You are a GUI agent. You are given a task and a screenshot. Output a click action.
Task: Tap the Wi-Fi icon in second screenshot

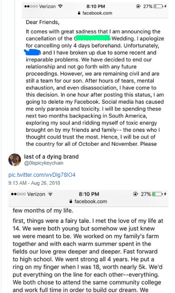pyautogui.click(x=50, y=194)
